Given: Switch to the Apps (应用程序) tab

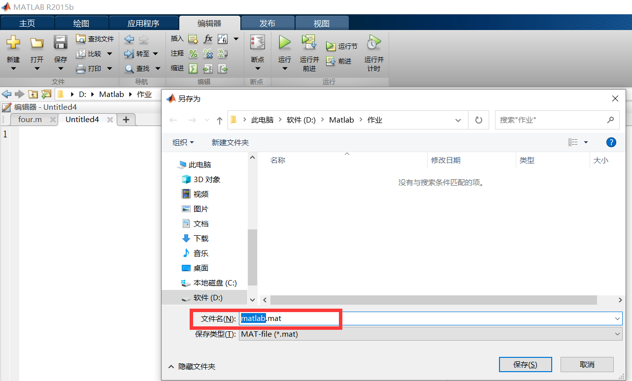Looking at the screenshot, I should coord(143,23).
